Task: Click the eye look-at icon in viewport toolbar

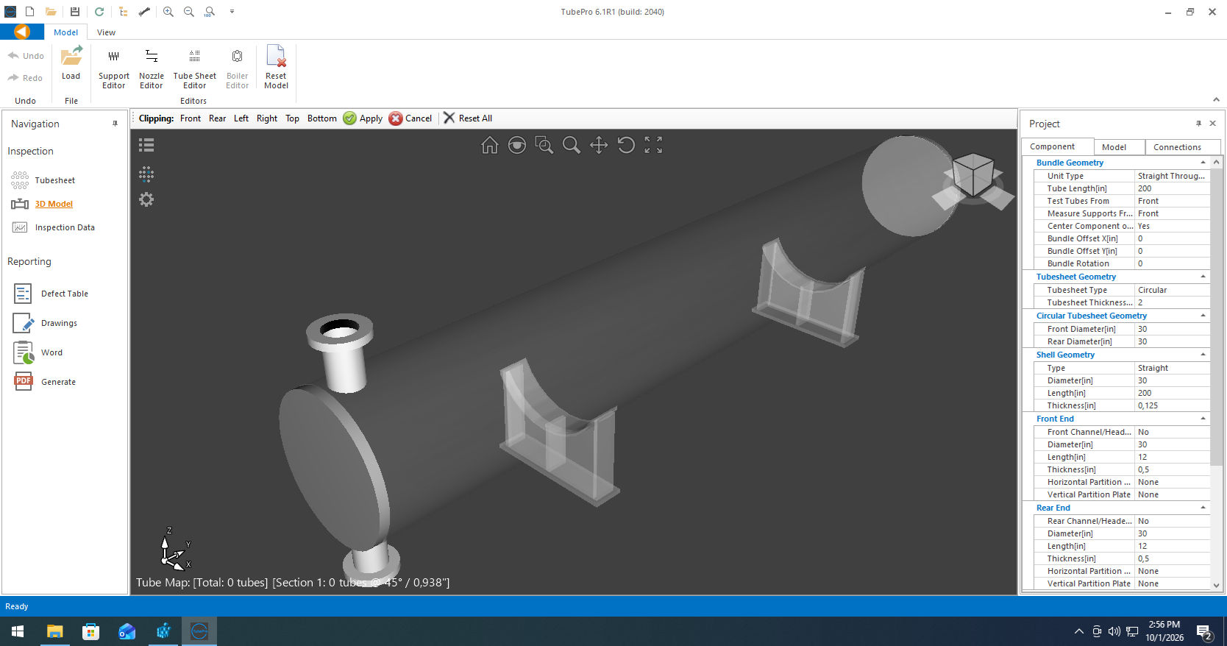Action: (x=517, y=146)
